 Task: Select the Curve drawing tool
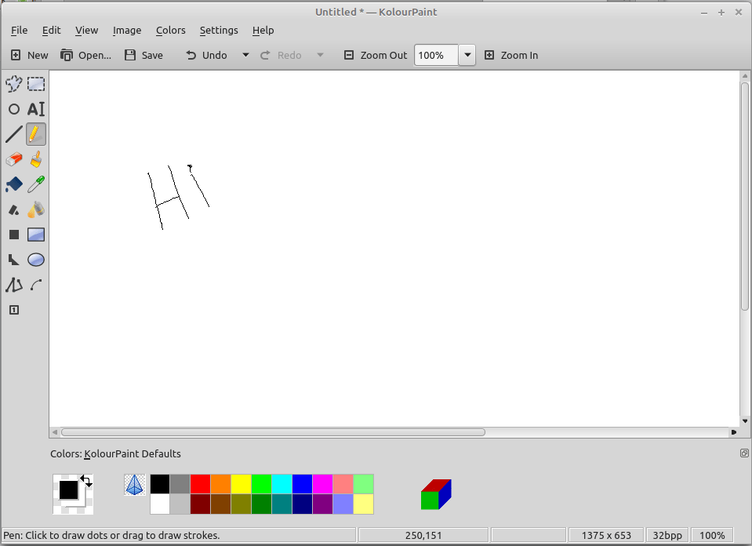point(36,285)
